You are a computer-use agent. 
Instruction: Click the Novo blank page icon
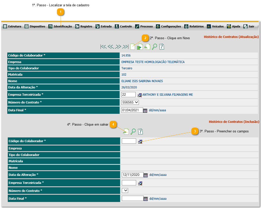[x=132, y=47]
